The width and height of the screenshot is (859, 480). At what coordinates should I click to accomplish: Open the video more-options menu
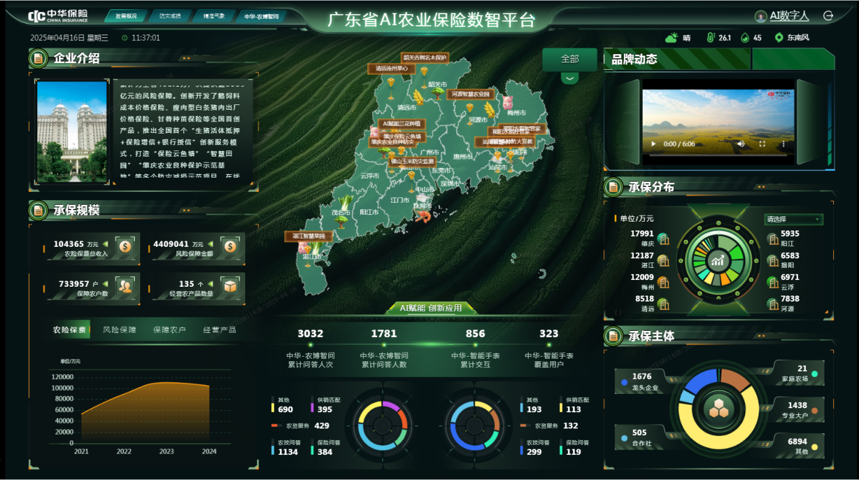[x=784, y=144]
